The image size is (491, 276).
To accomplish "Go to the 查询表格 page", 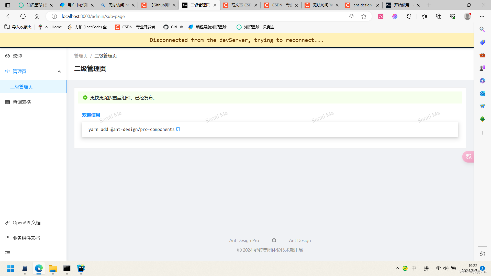I will coord(33,102).
